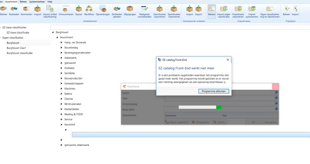Click Import synoniemen
310x164 pixels.
(x=252, y=12)
